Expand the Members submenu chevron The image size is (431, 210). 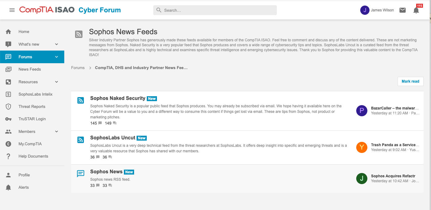57,132
